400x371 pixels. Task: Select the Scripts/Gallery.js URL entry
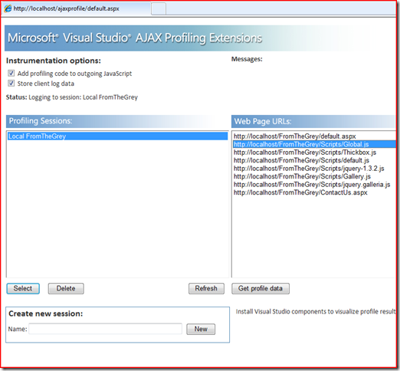click(314, 176)
